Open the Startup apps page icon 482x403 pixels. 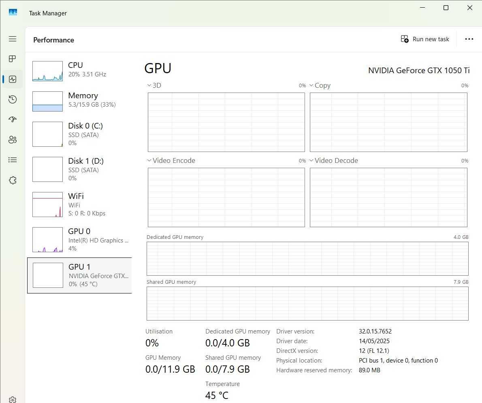coord(13,119)
